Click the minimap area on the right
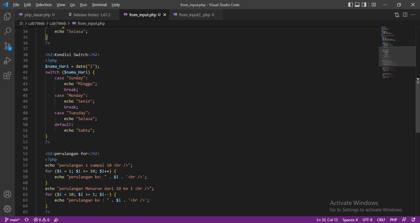Screen dimensions: 420x223 tap(397, 55)
